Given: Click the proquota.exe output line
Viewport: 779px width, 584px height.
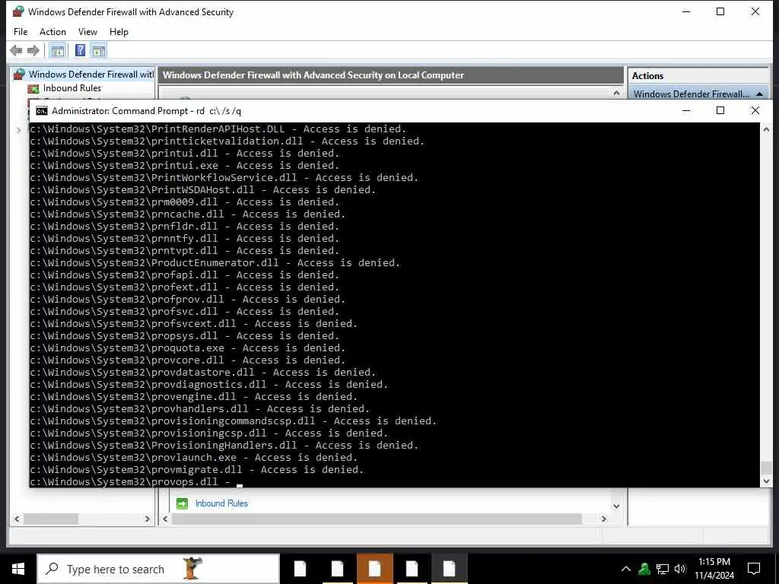Looking at the screenshot, I should tap(187, 348).
